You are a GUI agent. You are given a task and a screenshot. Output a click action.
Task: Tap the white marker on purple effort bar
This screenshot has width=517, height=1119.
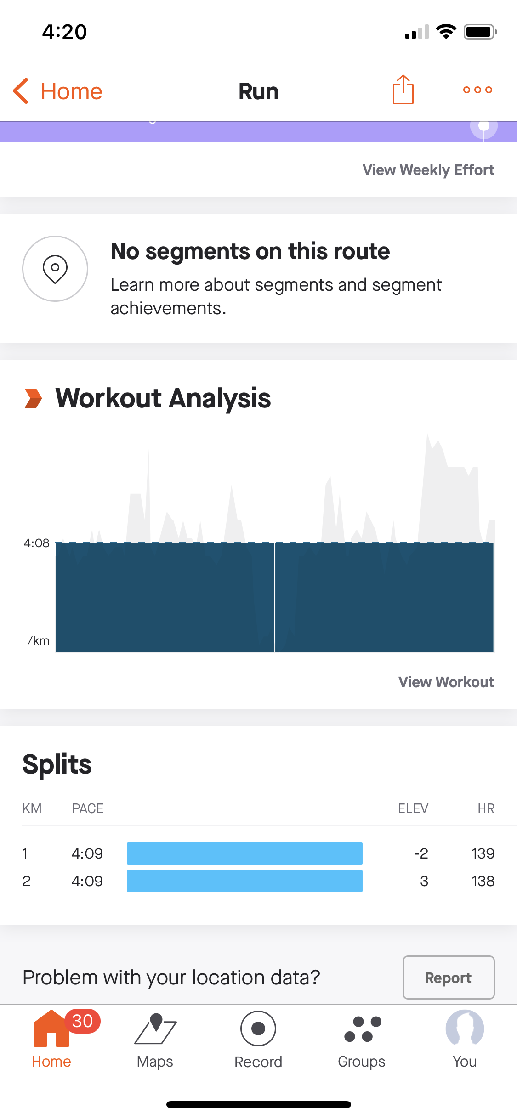[483, 126]
